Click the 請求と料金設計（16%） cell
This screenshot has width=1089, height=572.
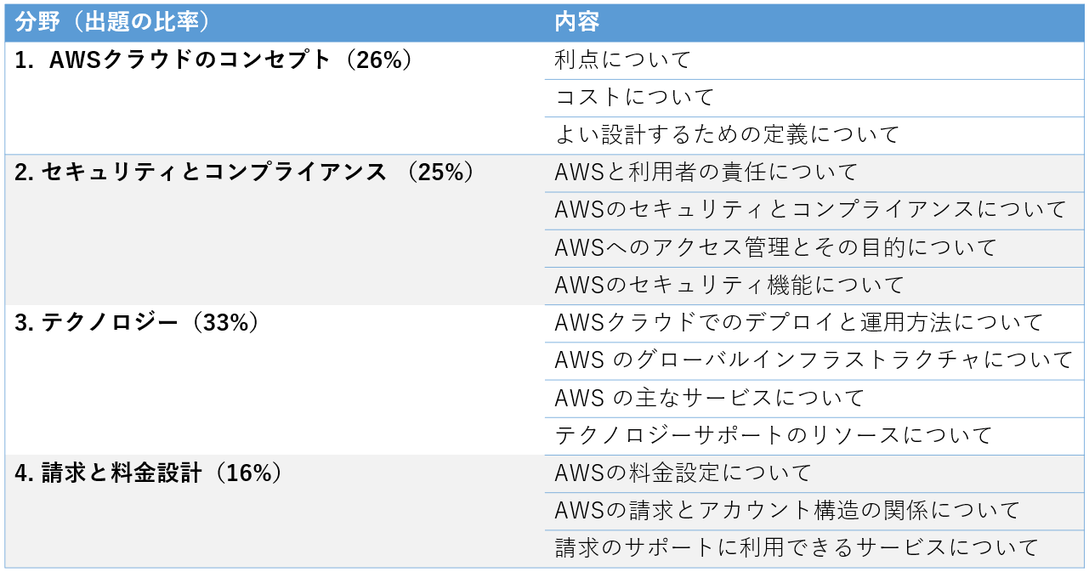pos(275,511)
